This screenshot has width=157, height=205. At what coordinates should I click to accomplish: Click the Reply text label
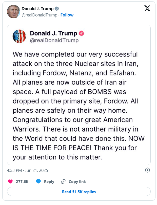click(49, 181)
